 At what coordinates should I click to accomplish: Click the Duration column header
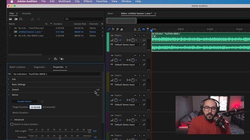click(x=58, y=24)
